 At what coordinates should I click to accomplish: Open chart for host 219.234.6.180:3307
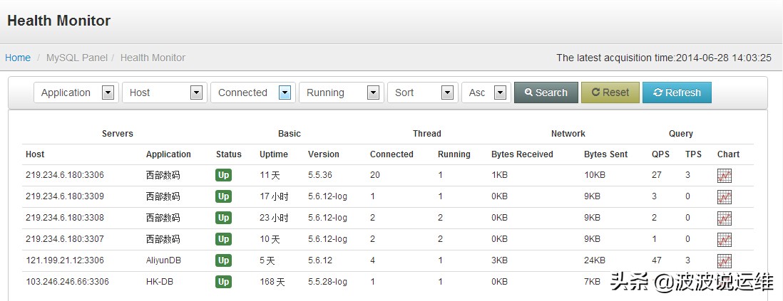tap(725, 239)
